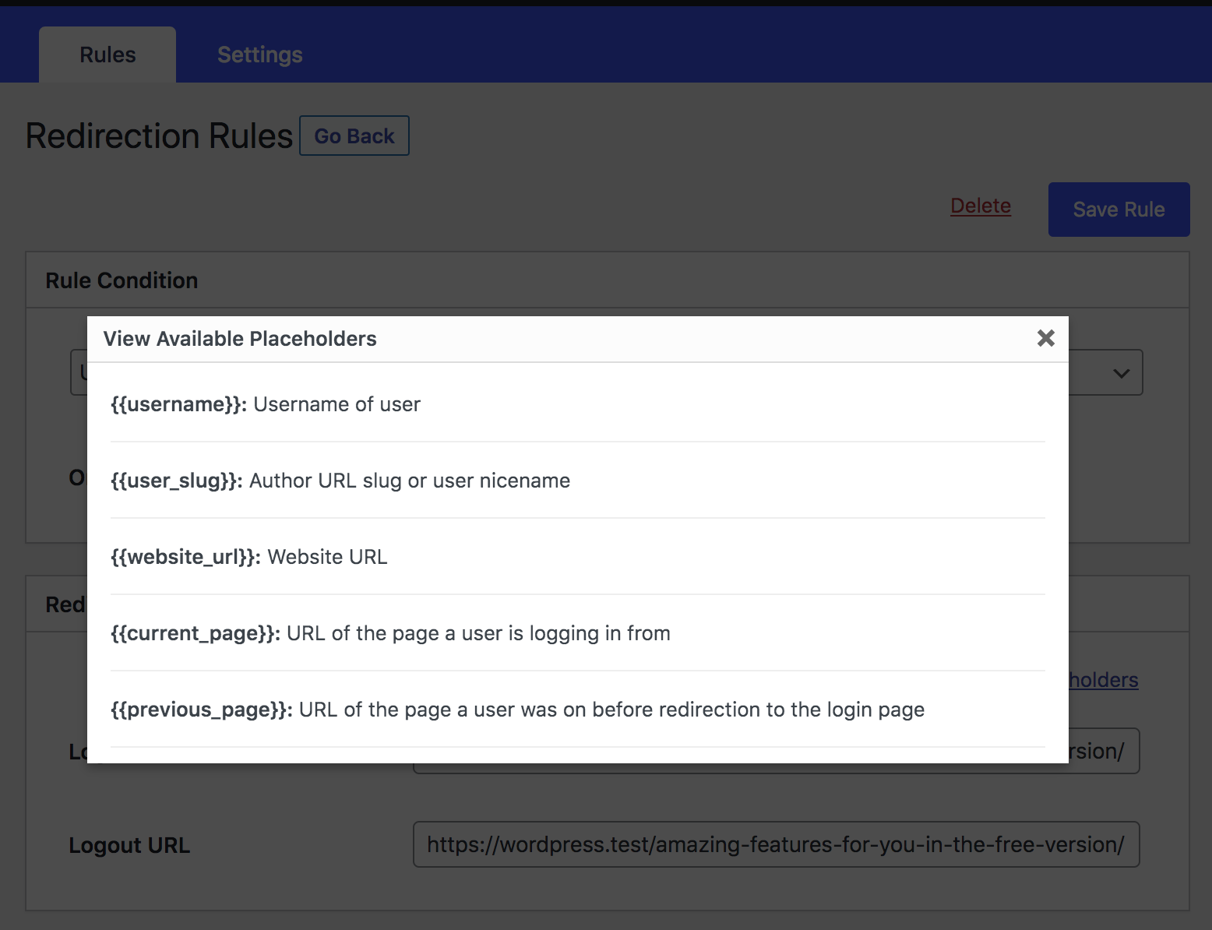Click inside the Logout URL input field
The image size is (1212, 930).
click(775, 844)
